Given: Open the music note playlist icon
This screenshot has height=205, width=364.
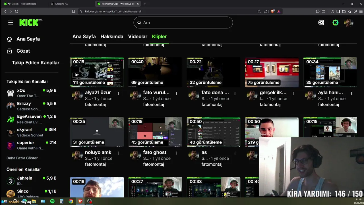Looking at the screenshot, I should pyautogui.click(x=333, y=11).
